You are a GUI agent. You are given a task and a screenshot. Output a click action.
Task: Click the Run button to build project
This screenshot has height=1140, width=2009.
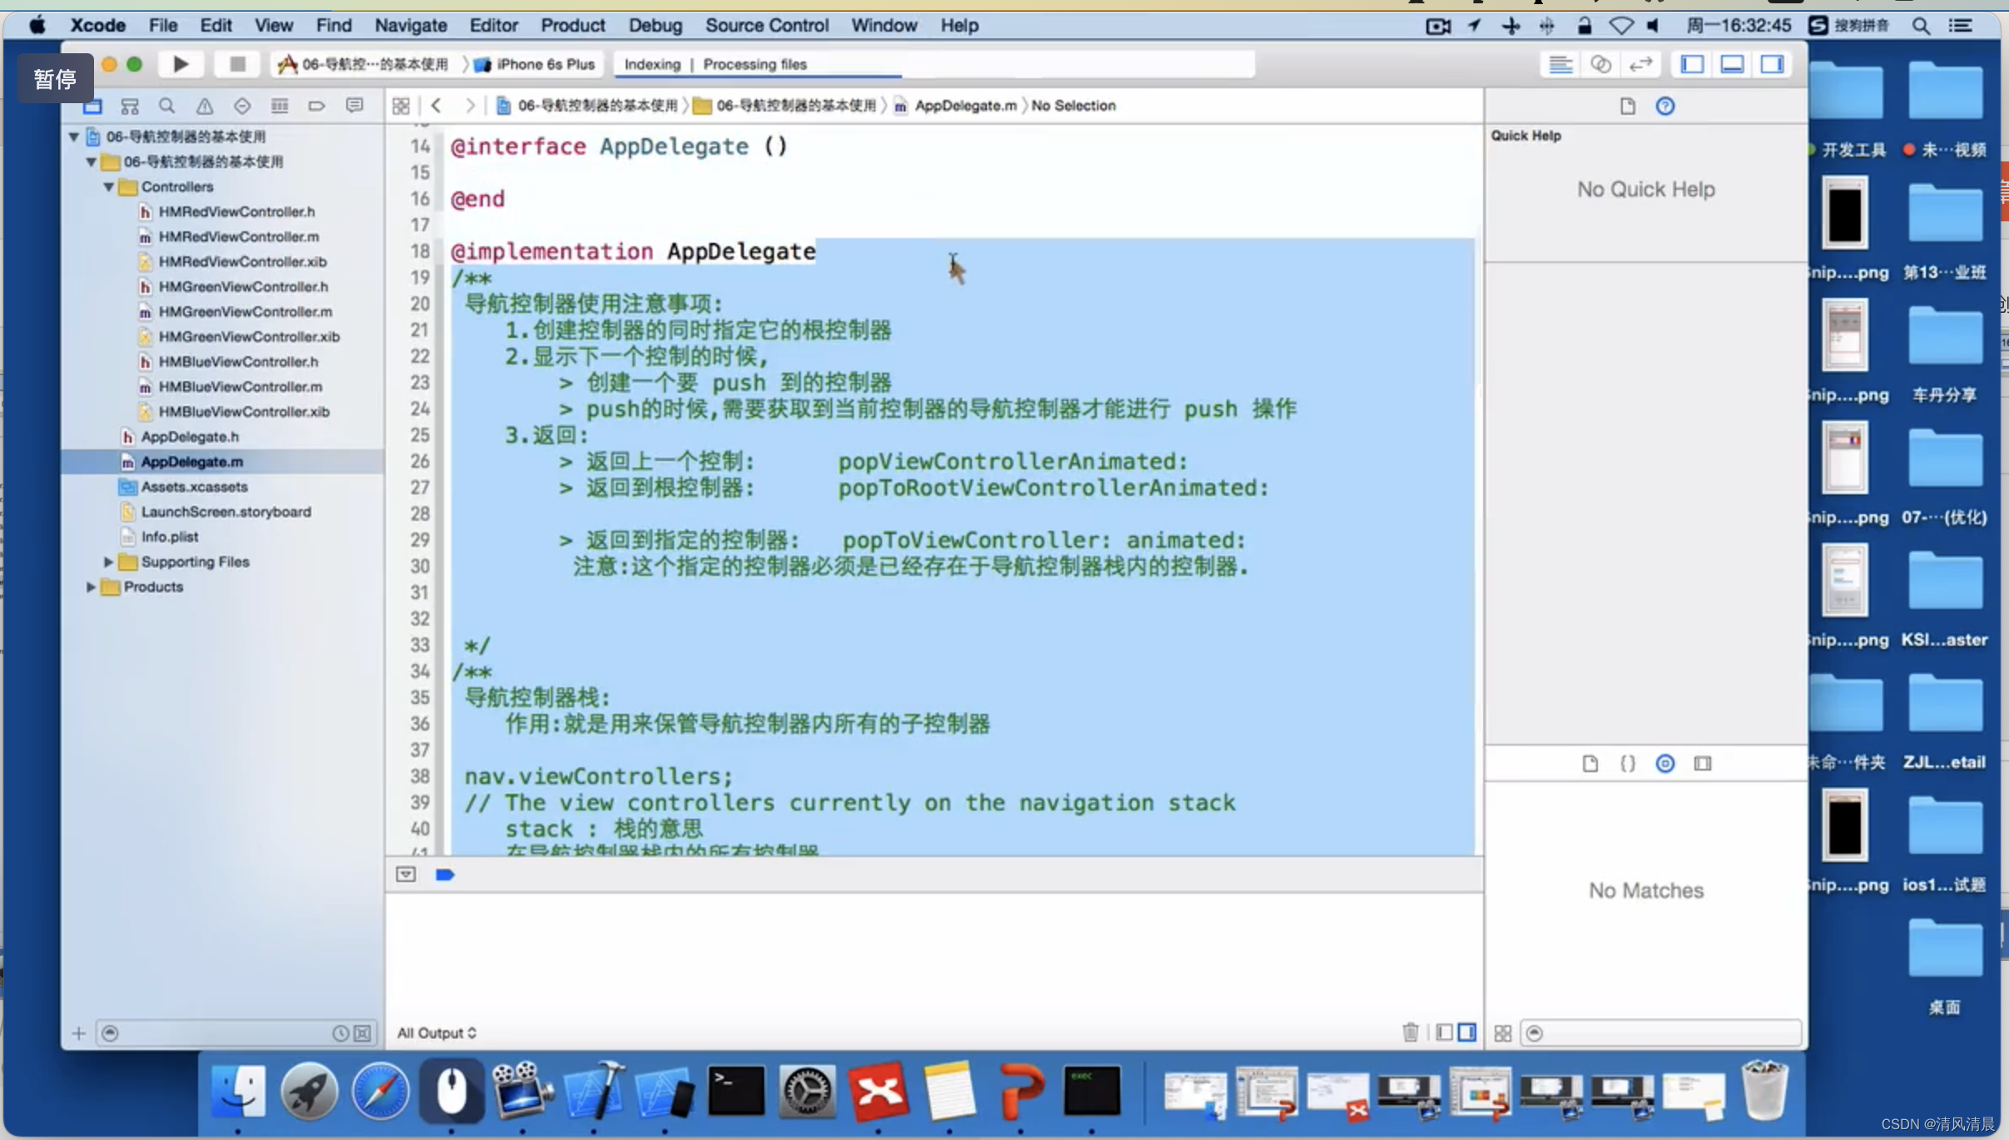[180, 63]
